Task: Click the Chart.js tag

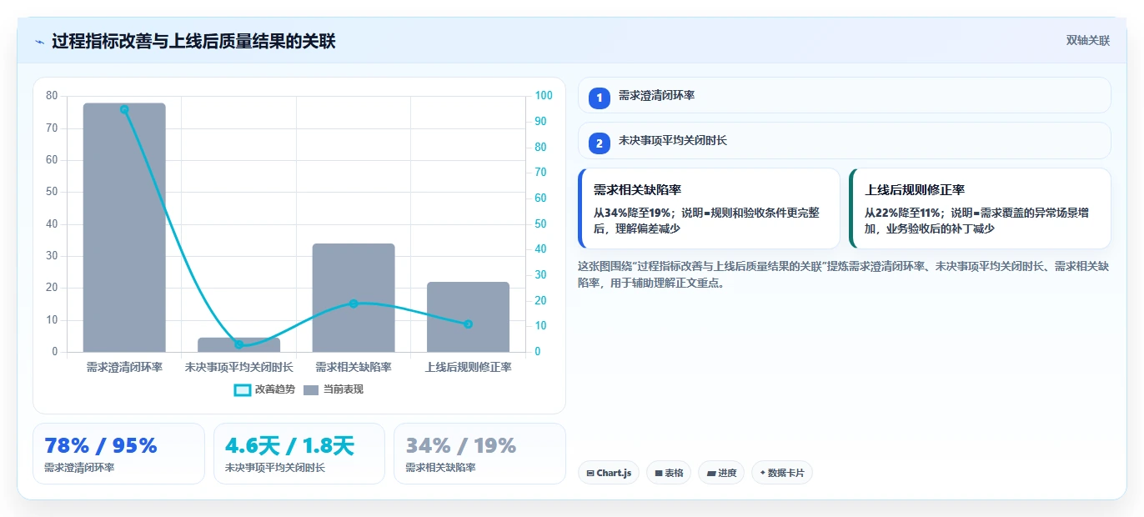Action: [x=609, y=473]
